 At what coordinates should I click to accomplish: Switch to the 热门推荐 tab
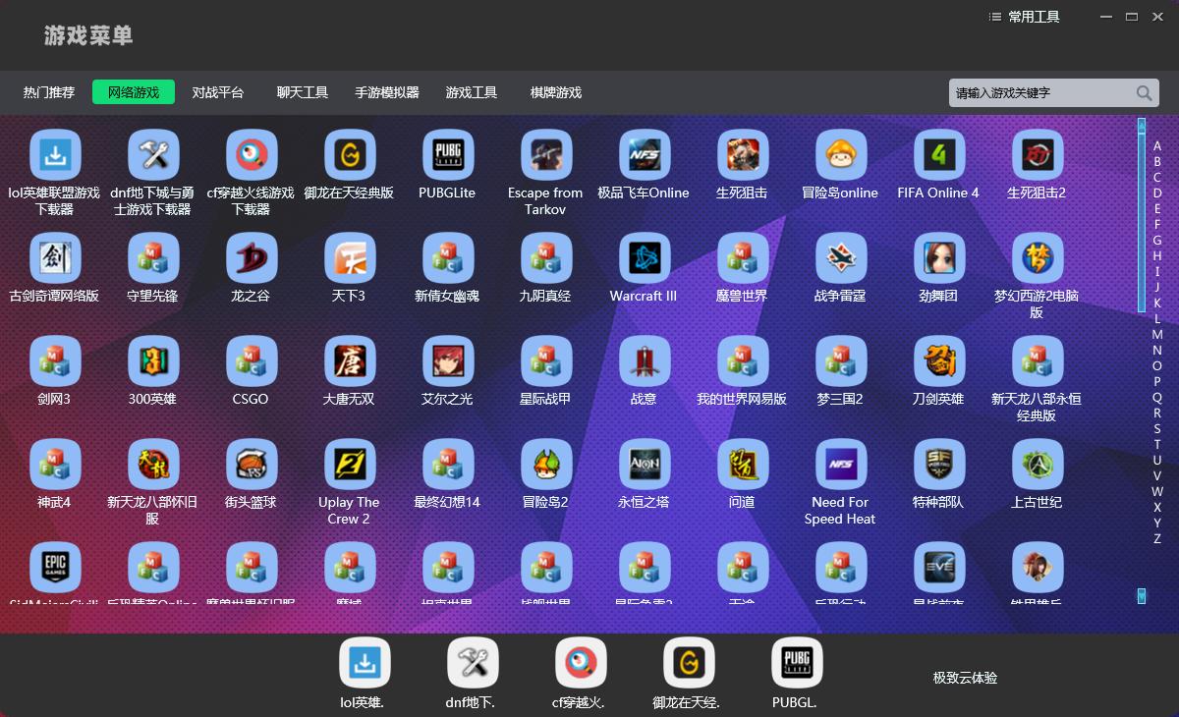click(x=49, y=92)
